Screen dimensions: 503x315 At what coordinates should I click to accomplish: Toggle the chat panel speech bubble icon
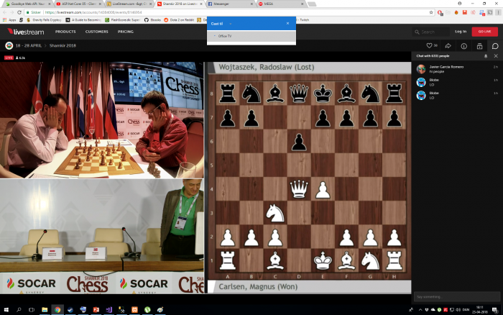click(x=495, y=46)
